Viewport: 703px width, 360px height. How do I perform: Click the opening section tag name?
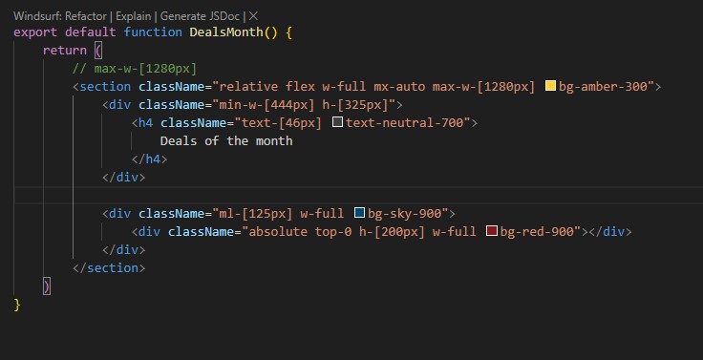point(105,87)
